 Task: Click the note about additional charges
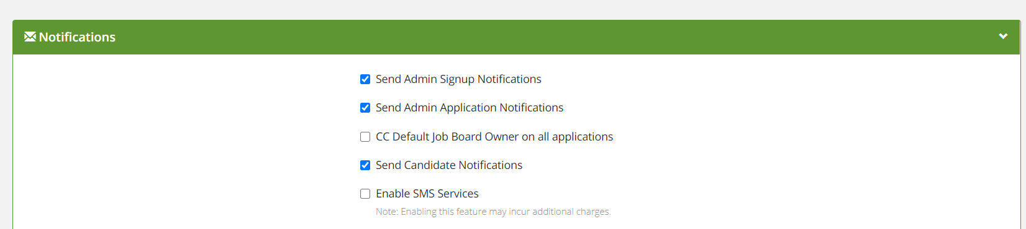(493, 212)
